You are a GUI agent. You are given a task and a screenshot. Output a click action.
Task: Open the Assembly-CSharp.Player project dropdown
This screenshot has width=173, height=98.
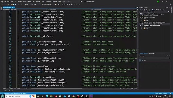tap(25, 9)
